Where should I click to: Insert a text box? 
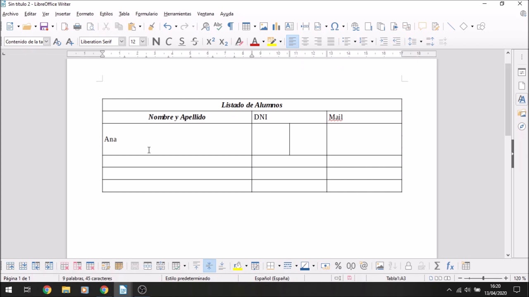click(289, 26)
